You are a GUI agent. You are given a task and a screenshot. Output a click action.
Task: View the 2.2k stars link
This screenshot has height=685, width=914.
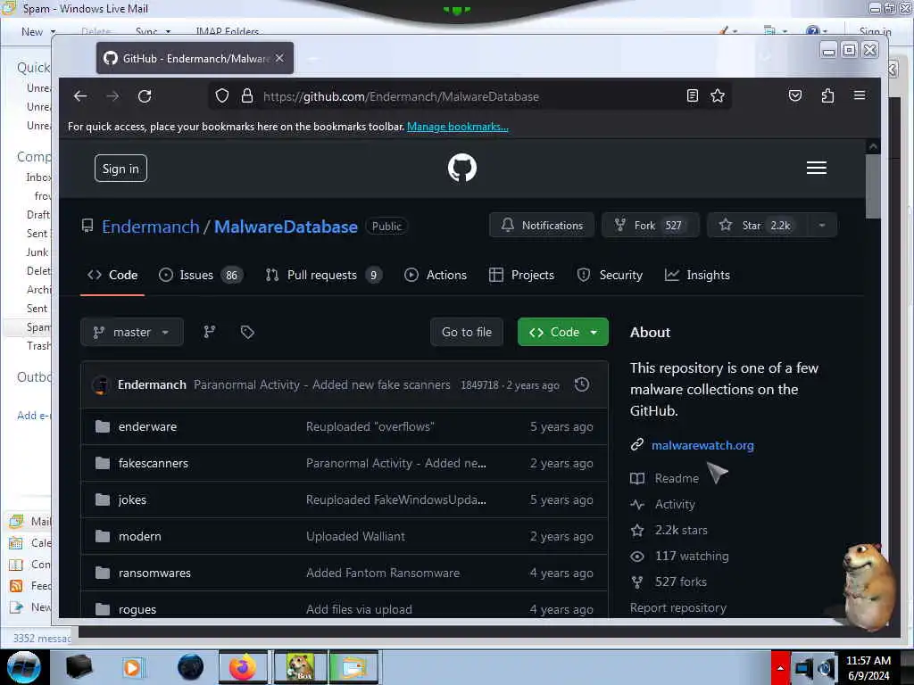pos(681,530)
